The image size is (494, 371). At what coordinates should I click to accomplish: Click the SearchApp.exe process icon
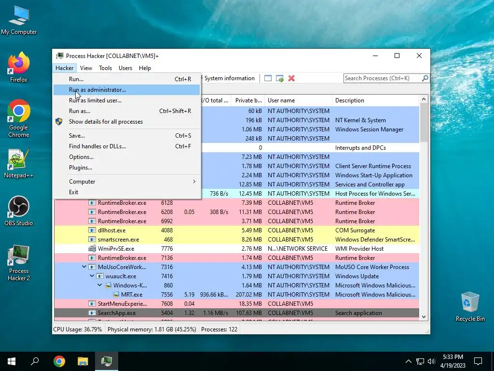tap(92, 313)
